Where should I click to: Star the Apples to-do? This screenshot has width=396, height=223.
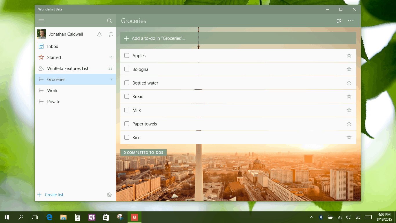349,55
